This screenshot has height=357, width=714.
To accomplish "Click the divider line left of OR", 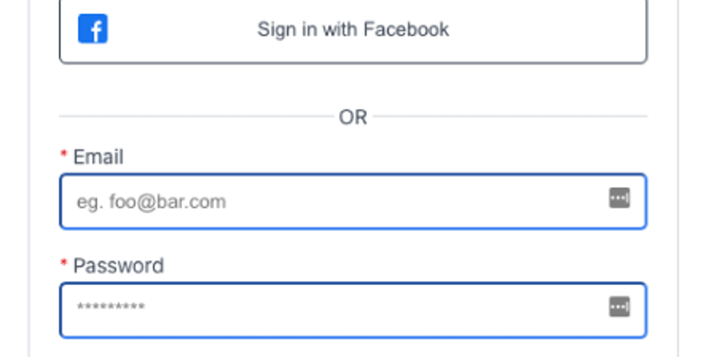I will [x=195, y=116].
